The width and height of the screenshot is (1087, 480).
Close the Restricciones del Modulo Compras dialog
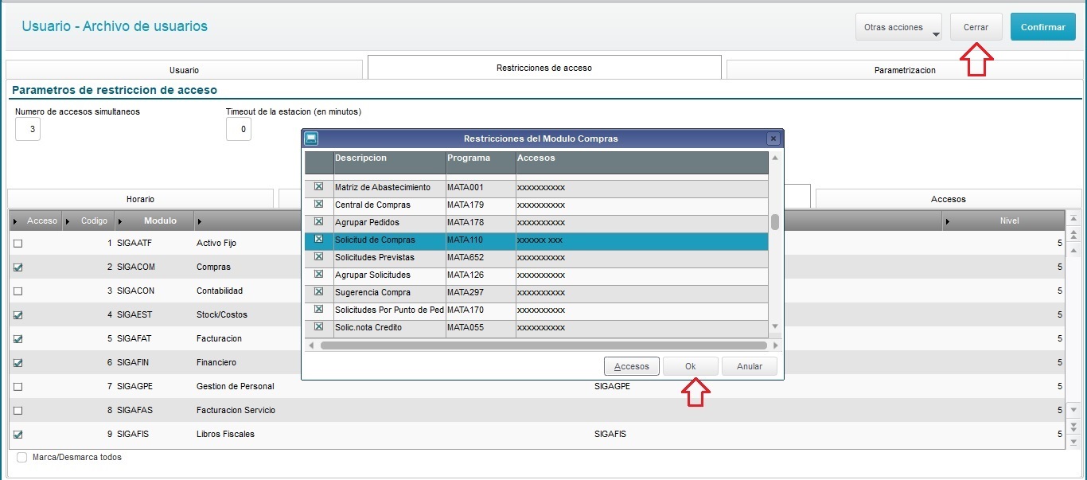coord(773,139)
